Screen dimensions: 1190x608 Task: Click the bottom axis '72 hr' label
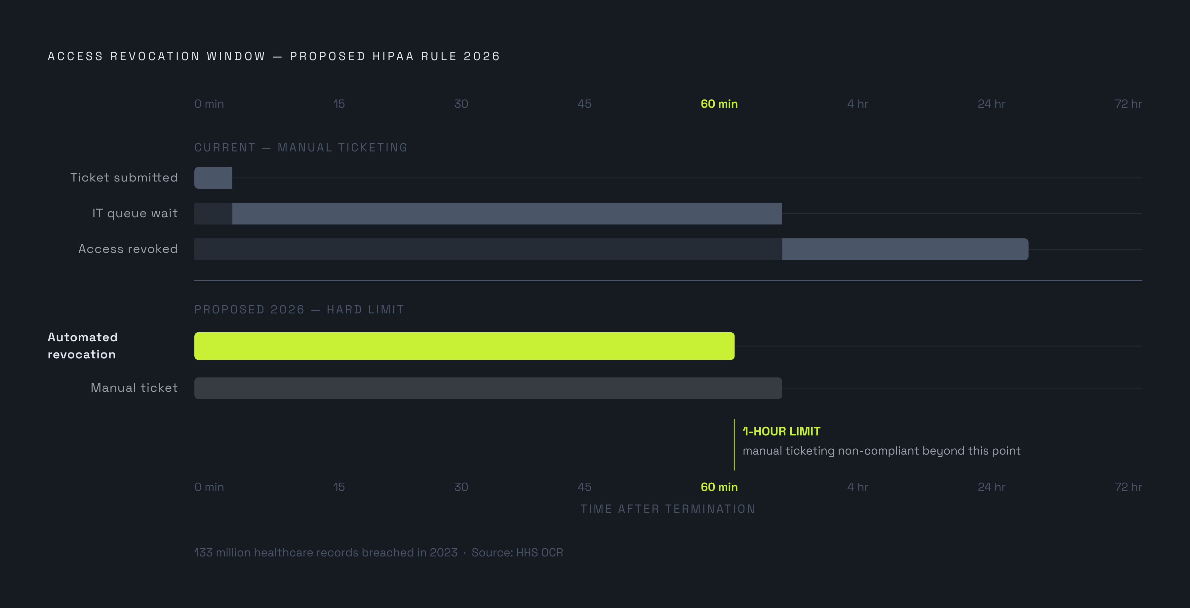(1128, 487)
